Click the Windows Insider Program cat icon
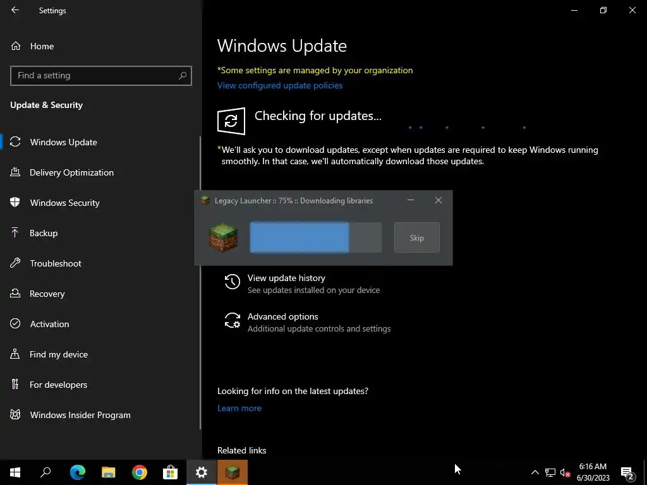The width and height of the screenshot is (647, 485). [15, 414]
